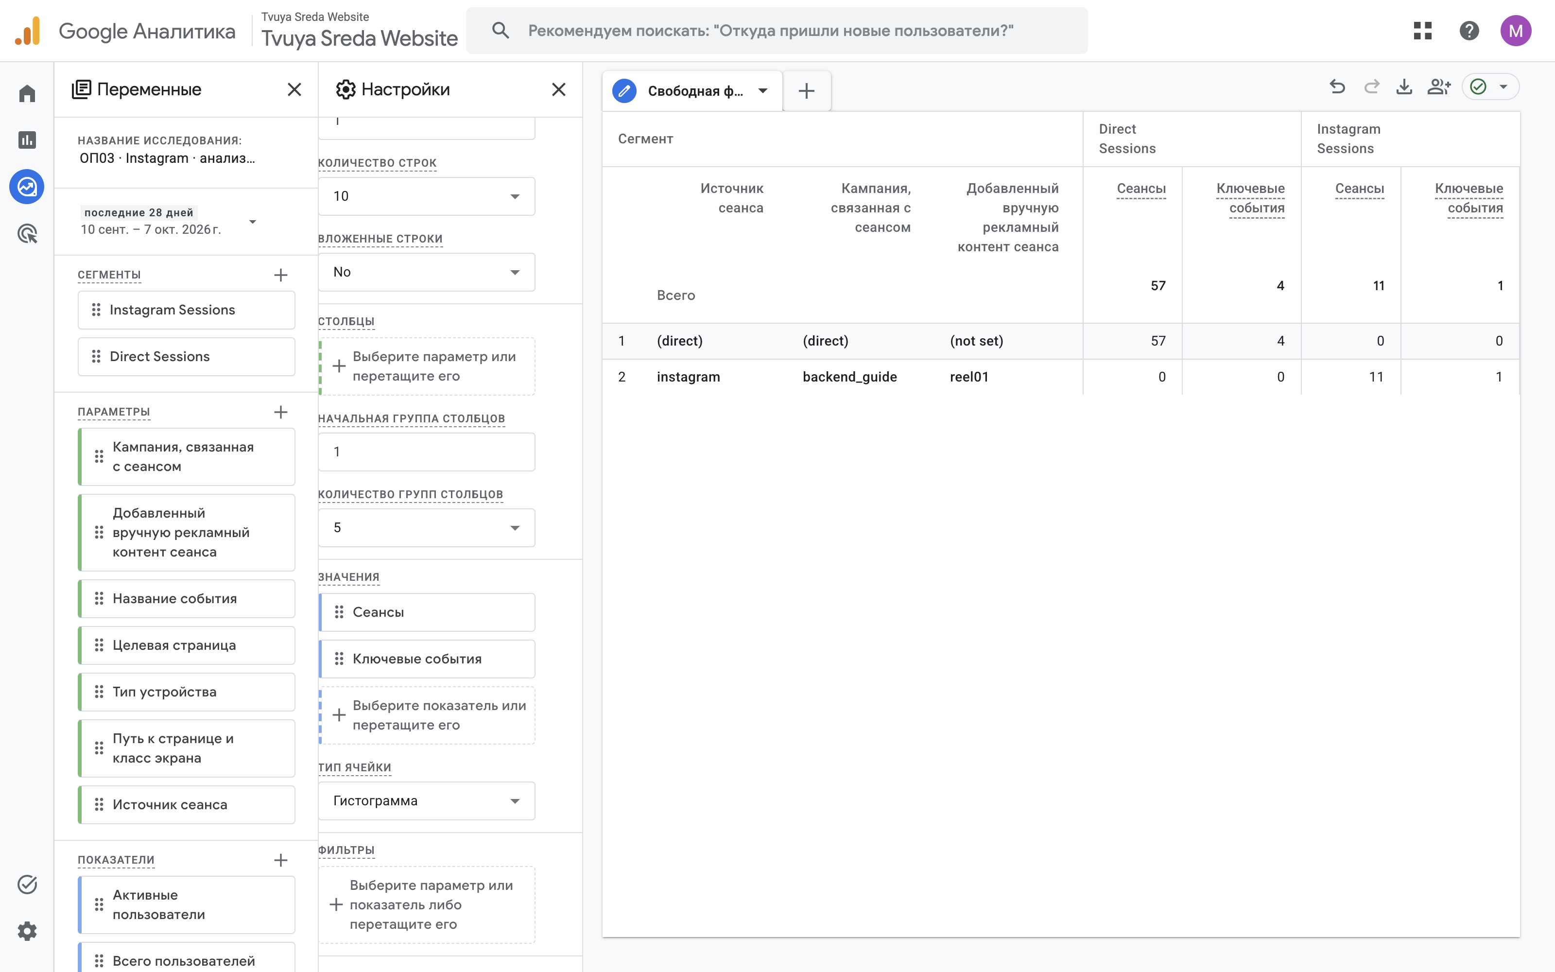The width and height of the screenshot is (1555, 972).
Task: Click the backend_guide campaign cell
Action: [849, 377]
